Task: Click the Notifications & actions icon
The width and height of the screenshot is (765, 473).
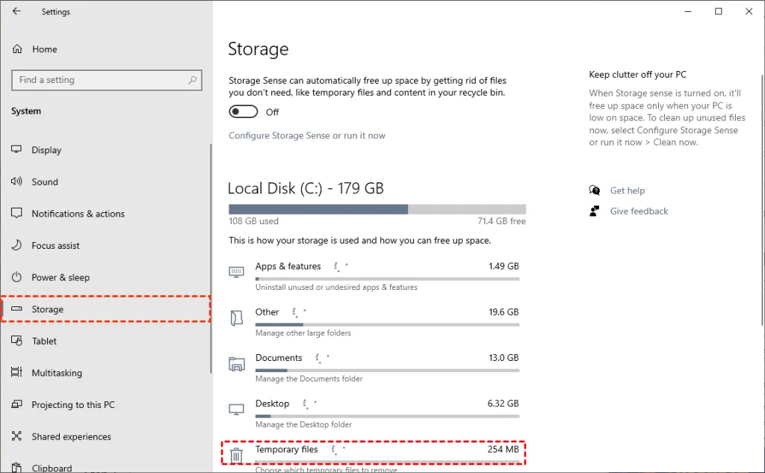Action: click(x=17, y=213)
